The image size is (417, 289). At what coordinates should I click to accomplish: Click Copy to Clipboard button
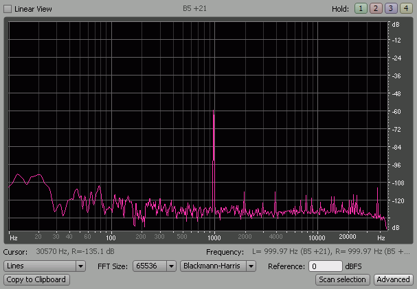pos(36,279)
